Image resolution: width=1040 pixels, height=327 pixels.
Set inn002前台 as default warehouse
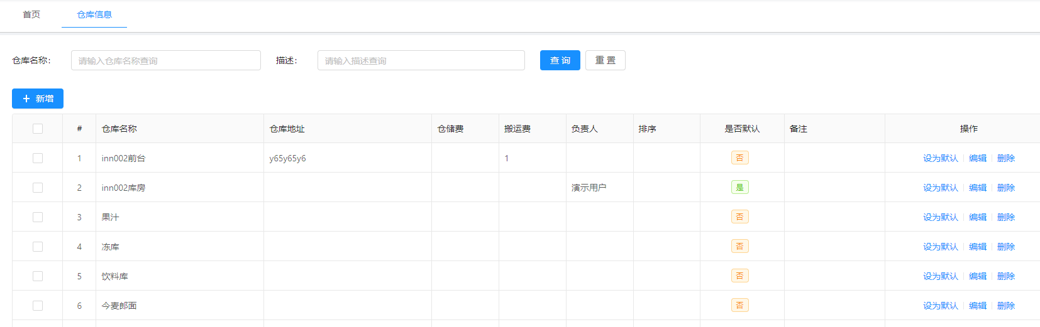tap(940, 158)
